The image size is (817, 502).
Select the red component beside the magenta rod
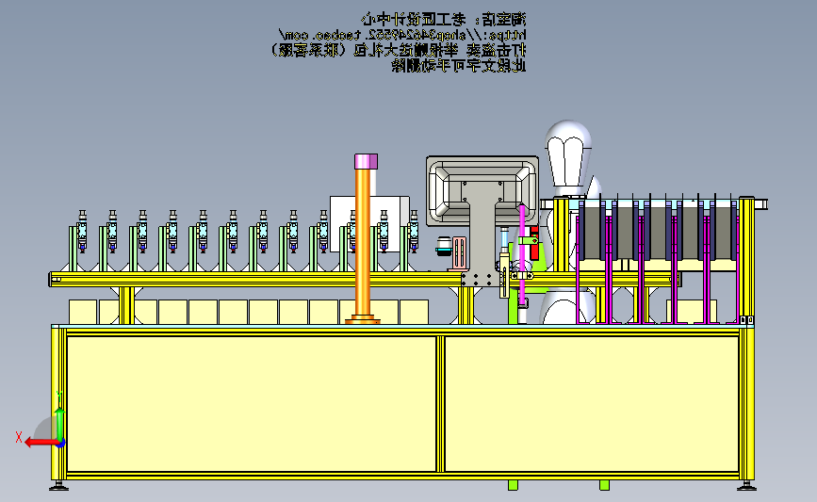[x=534, y=243]
